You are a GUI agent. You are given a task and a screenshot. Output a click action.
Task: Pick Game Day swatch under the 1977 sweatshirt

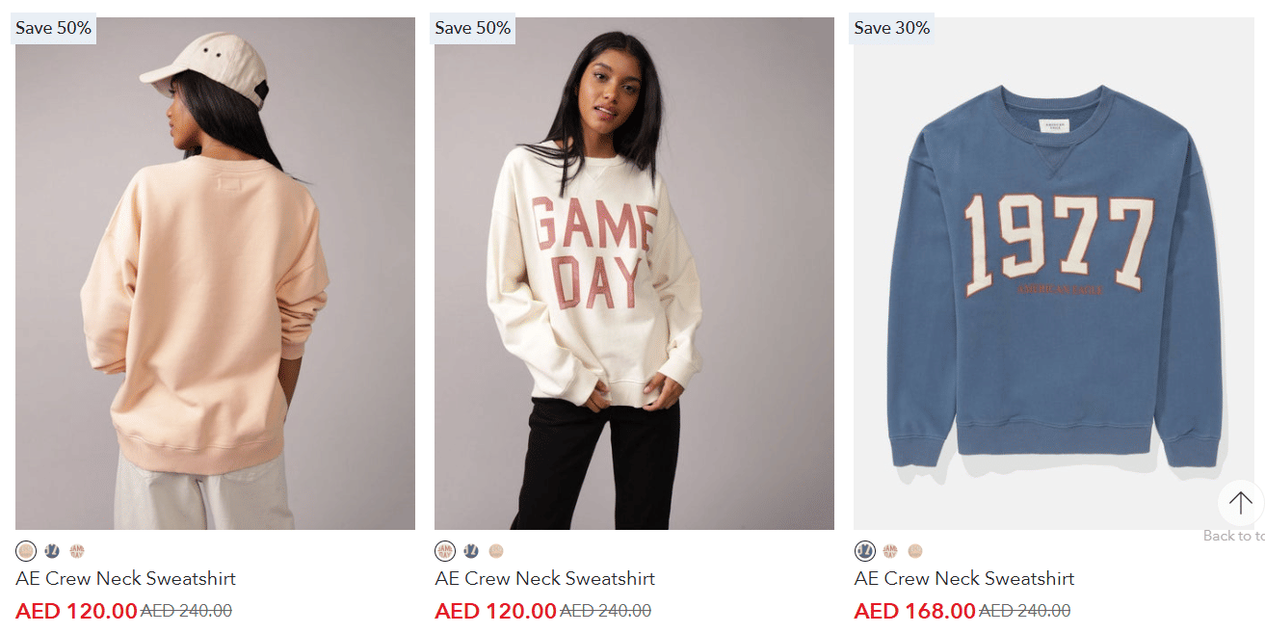[890, 551]
